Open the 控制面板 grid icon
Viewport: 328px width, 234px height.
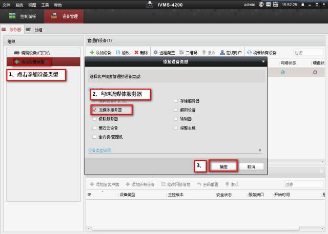[x=12, y=16]
